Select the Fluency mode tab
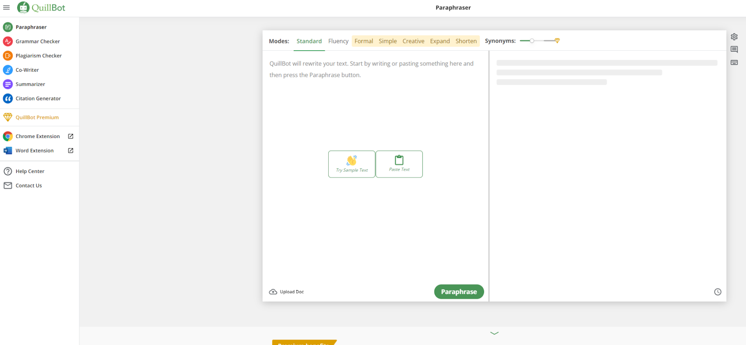 [x=338, y=41]
